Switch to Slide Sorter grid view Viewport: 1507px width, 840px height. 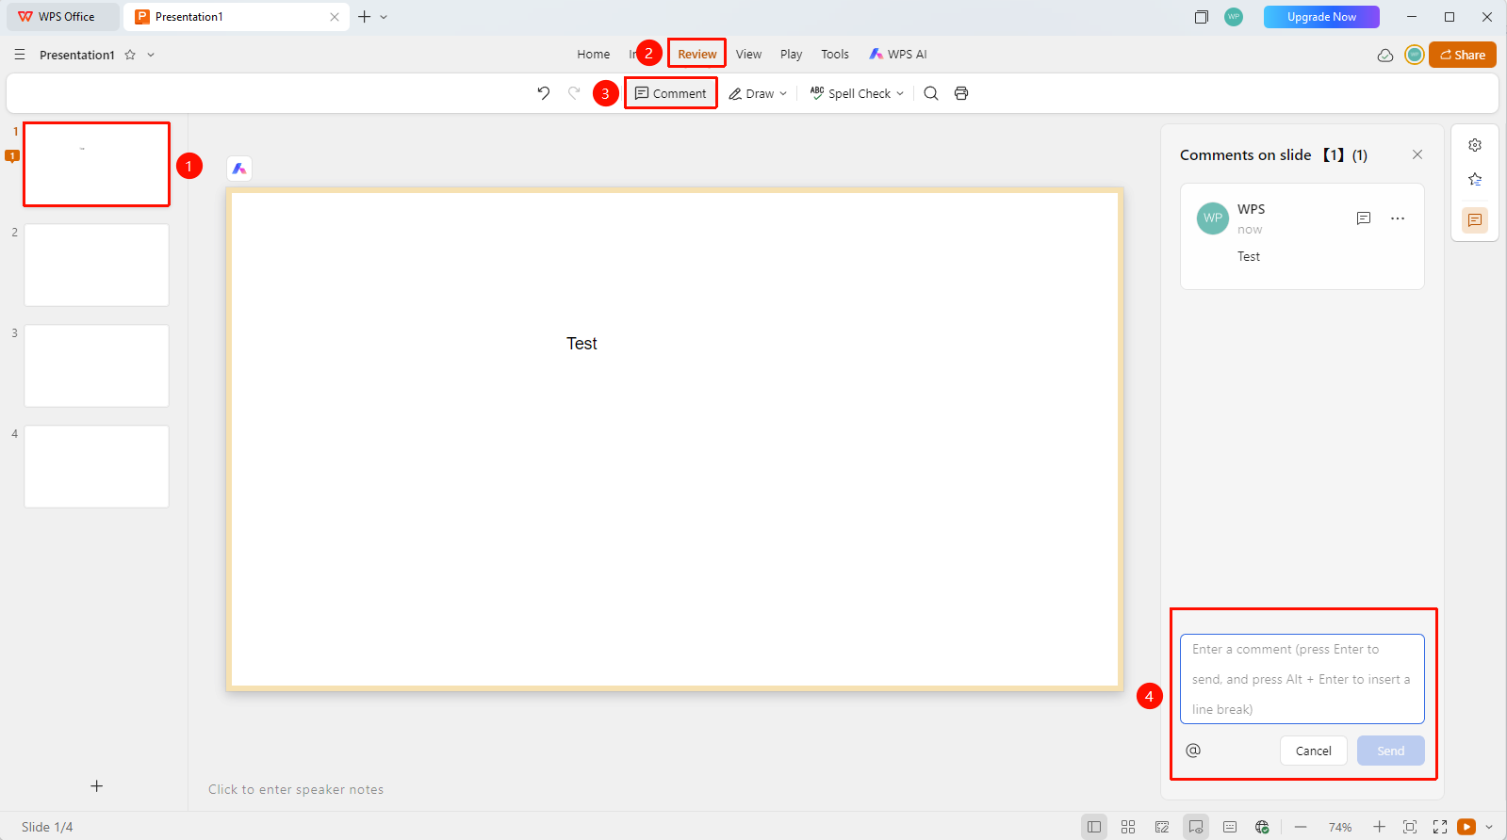click(1128, 827)
